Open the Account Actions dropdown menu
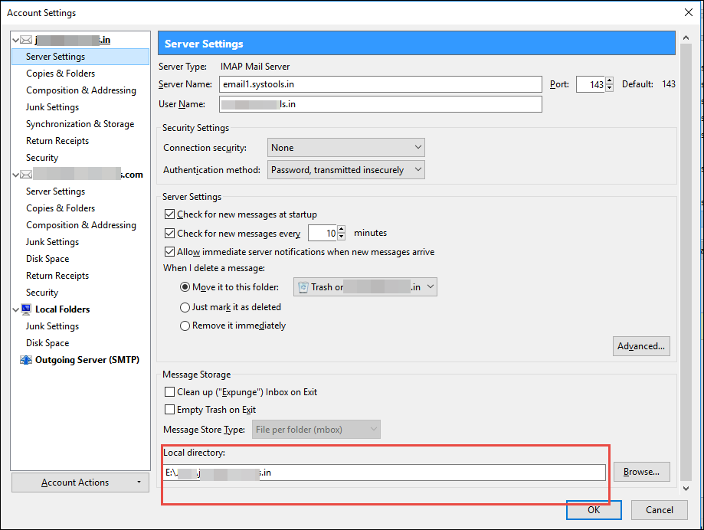Image resolution: width=704 pixels, height=530 pixels. click(80, 483)
